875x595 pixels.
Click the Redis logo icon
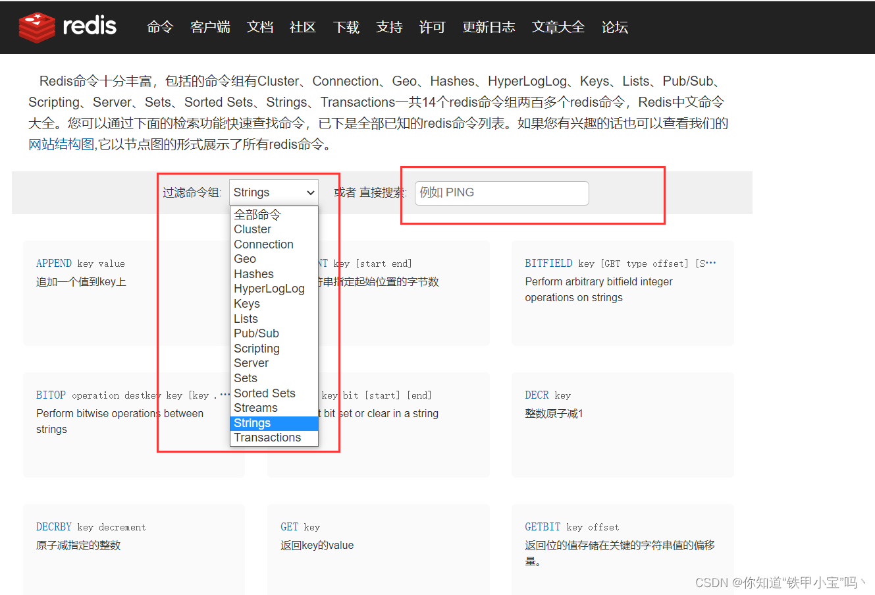click(37, 27)
